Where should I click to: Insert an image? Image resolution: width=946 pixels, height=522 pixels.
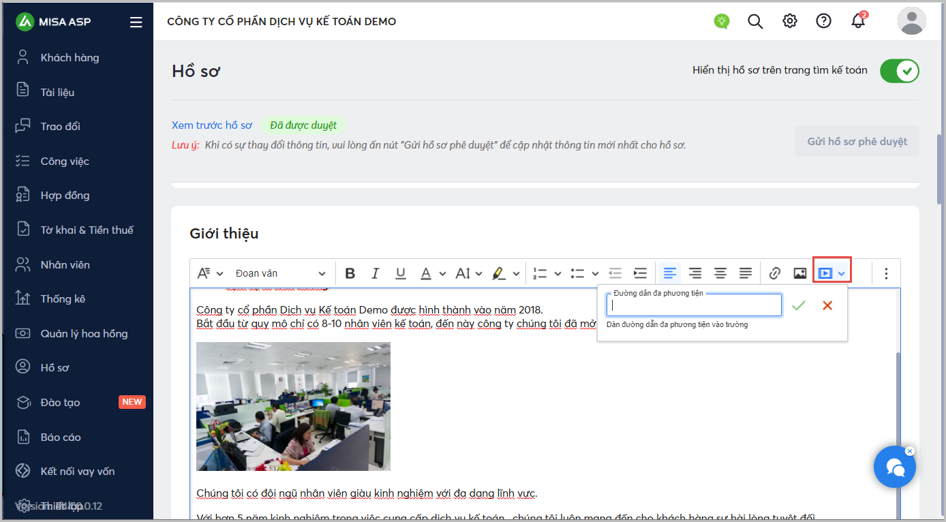800,273
